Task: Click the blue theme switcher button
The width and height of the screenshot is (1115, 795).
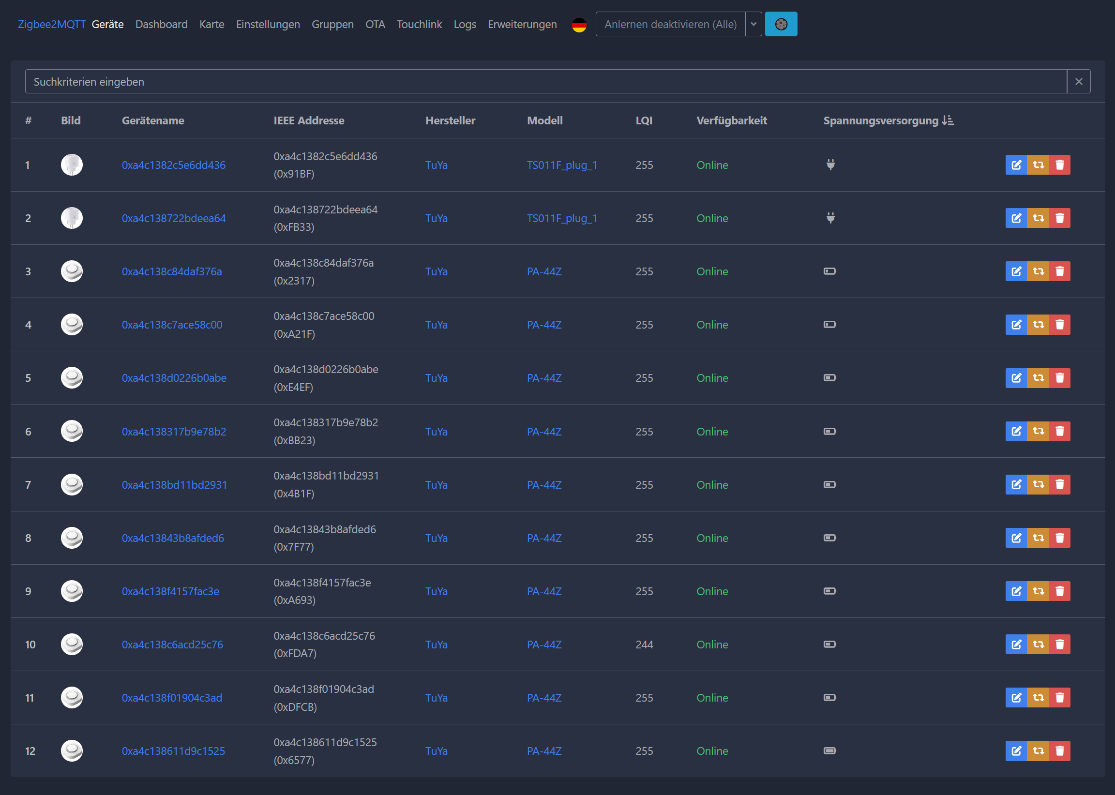Action: coord(781,24)
